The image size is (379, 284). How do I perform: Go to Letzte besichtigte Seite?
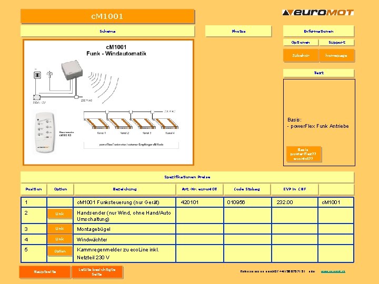97,272
